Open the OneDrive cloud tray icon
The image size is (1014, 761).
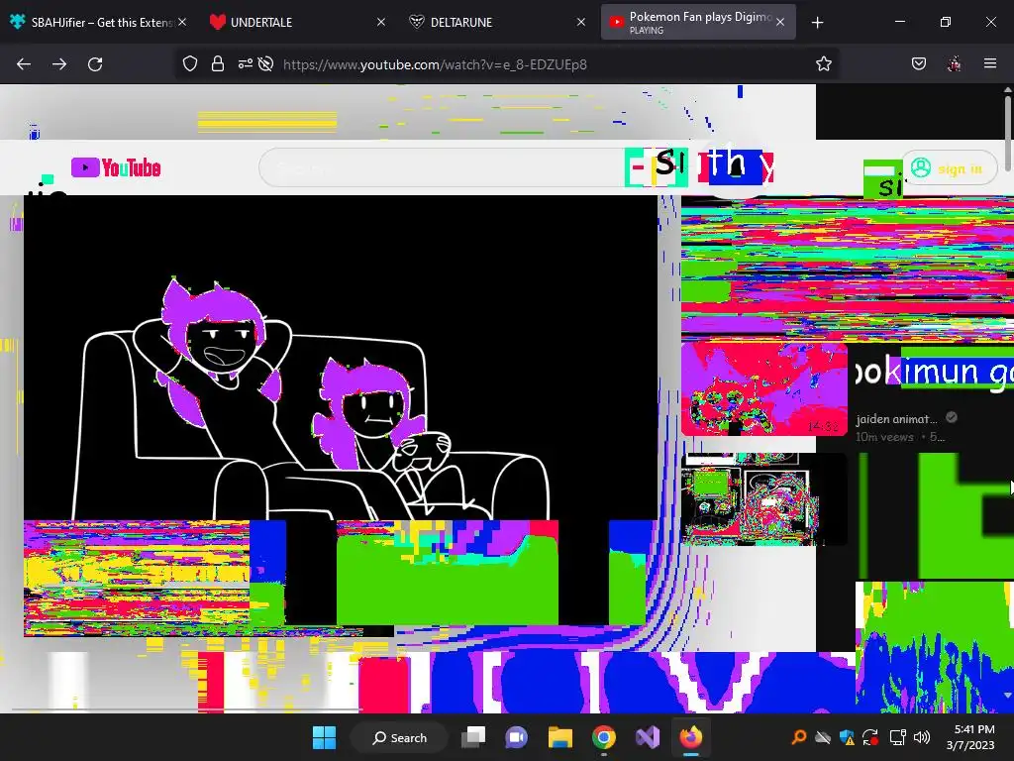(x=823, y=737)
